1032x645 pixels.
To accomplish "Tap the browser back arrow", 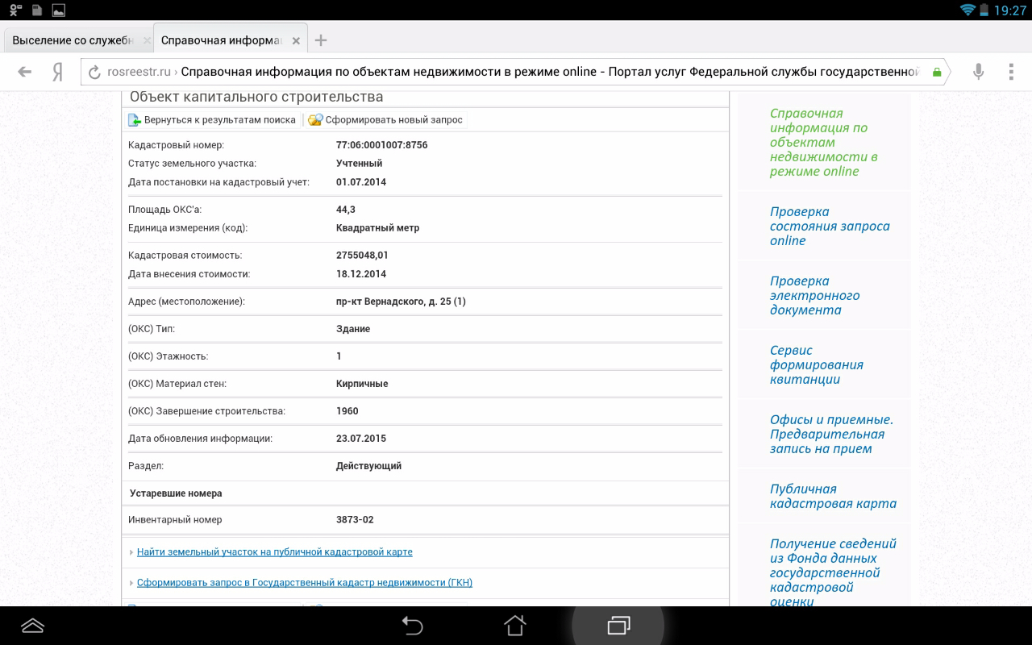I will (x=24, y=72).
